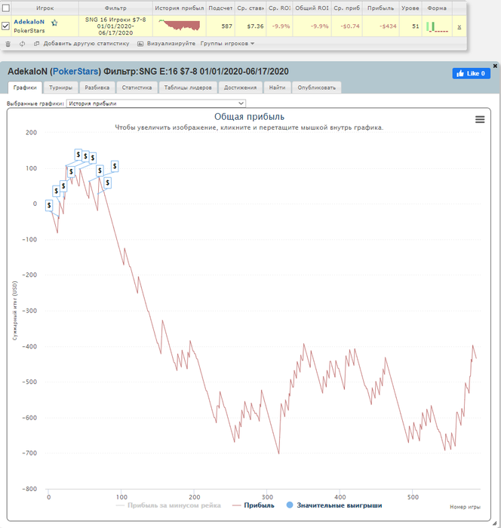Sort by the Фильтр column header
Image resolution: width=501 pixels, height=528 pixels.
(x=115, y=8)
